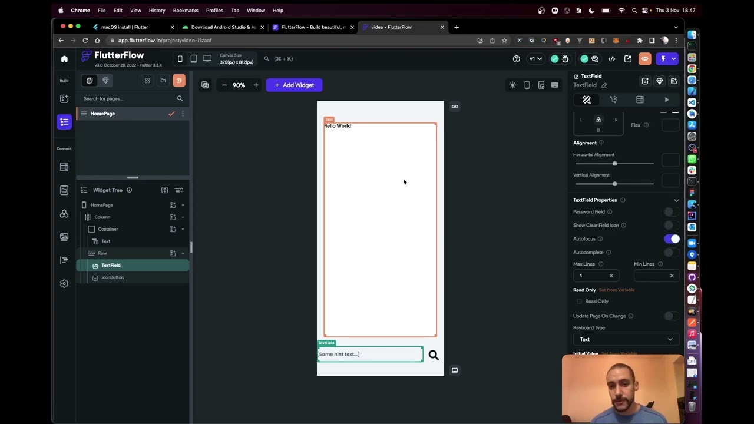The image size is (754, 424).
Task: Collapse the Container node in widget tree
Action: pos(183,229)
